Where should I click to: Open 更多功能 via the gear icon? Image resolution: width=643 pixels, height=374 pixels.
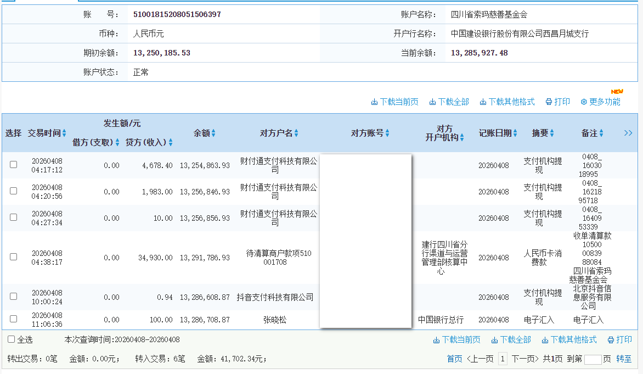pyautogui.click(x=583, y=102)
